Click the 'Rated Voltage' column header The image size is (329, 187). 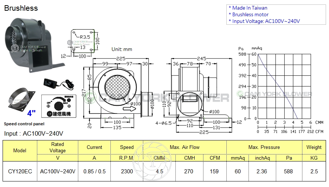[58, 147]
